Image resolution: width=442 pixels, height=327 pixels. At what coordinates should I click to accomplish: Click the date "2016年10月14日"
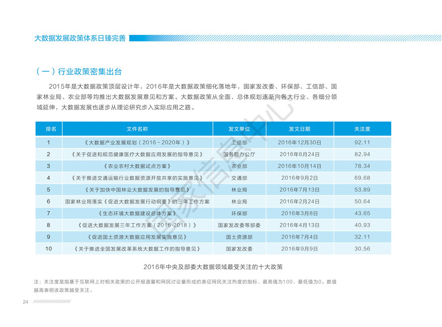pyautogui.click(x=299, y=167)
